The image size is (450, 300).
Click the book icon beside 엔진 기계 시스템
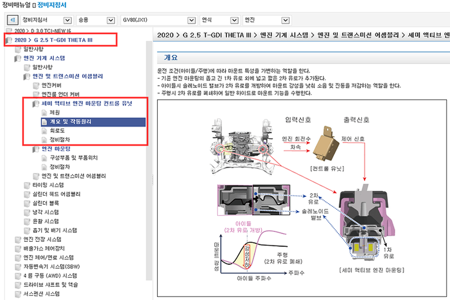pyautogui.click(x=17, y=58)
